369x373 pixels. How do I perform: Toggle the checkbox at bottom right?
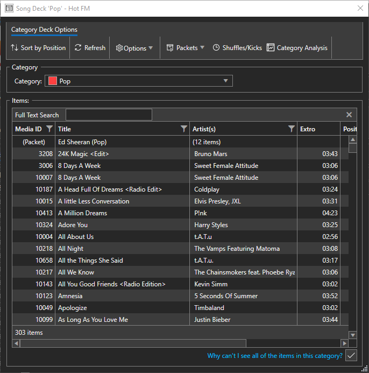(351, 355)
